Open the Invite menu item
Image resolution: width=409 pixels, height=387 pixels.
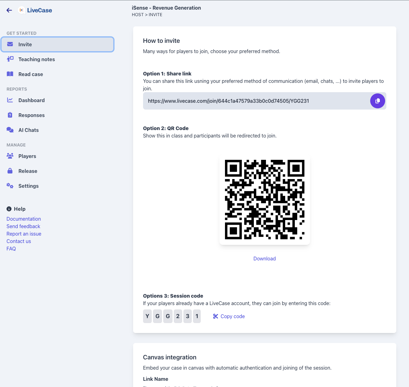[57, 44]
